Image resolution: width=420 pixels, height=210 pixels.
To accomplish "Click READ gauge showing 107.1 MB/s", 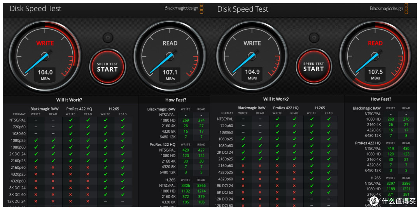I will tap(170, 57).
